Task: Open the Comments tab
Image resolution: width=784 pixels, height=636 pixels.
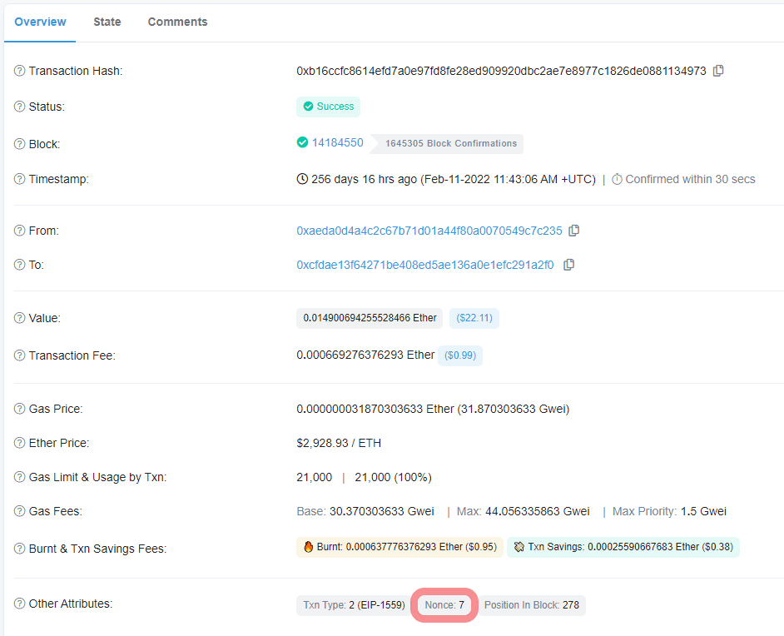Action: tap(177, 22)
